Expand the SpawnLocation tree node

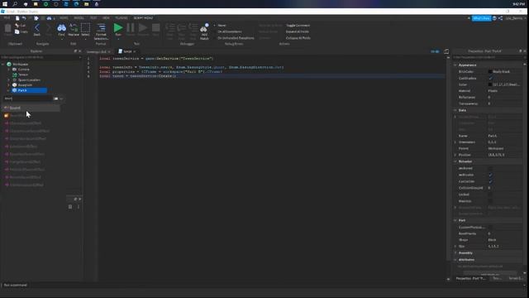click(9, 80)
